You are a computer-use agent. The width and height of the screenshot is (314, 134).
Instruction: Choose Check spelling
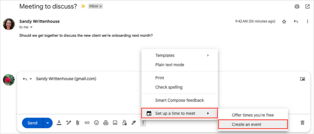tap(180, 87)
